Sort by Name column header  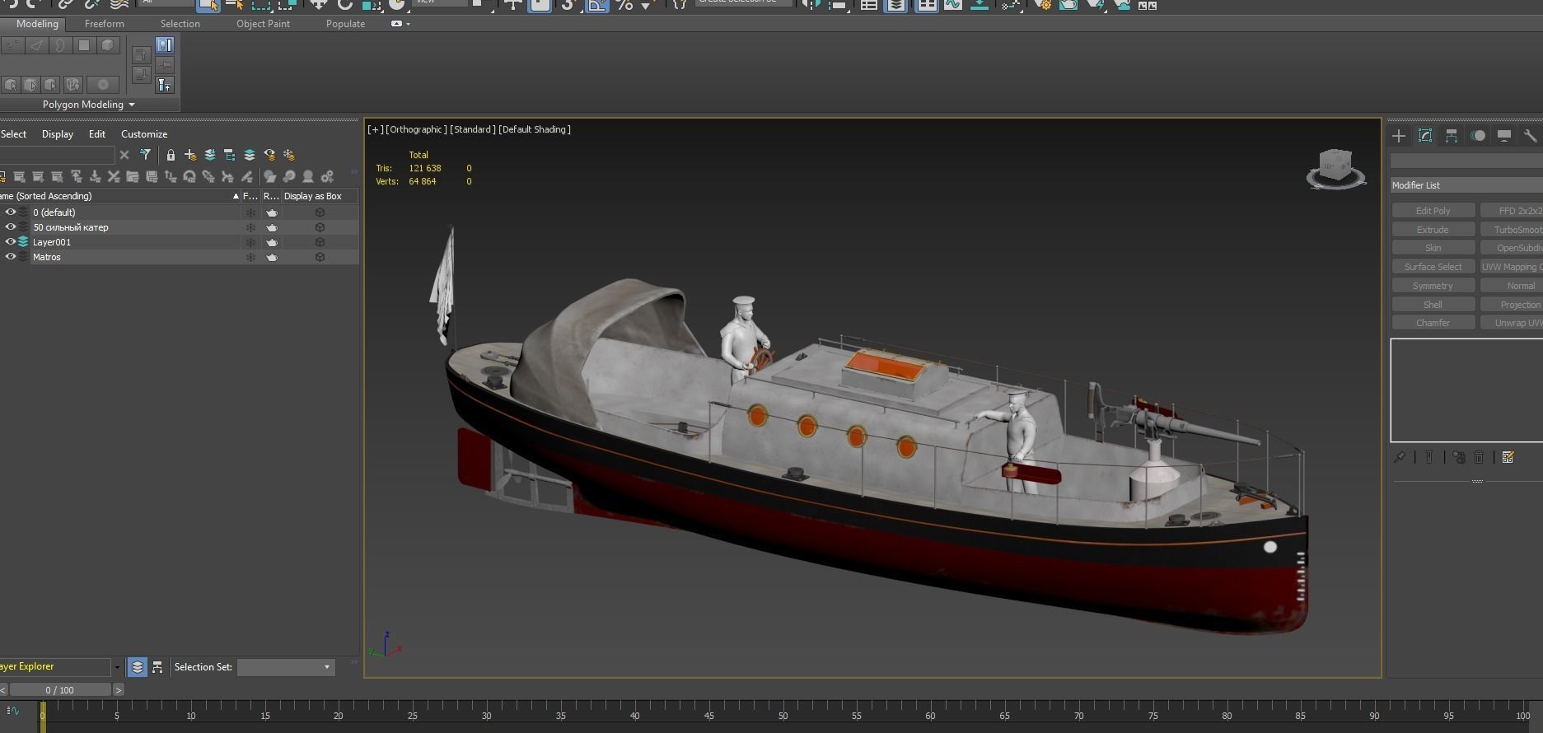tap(119, 196)
